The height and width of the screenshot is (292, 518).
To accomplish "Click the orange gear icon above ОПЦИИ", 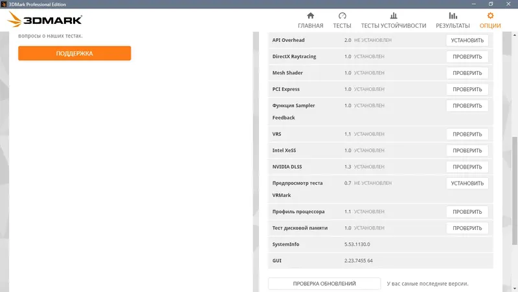I will 490,16.
